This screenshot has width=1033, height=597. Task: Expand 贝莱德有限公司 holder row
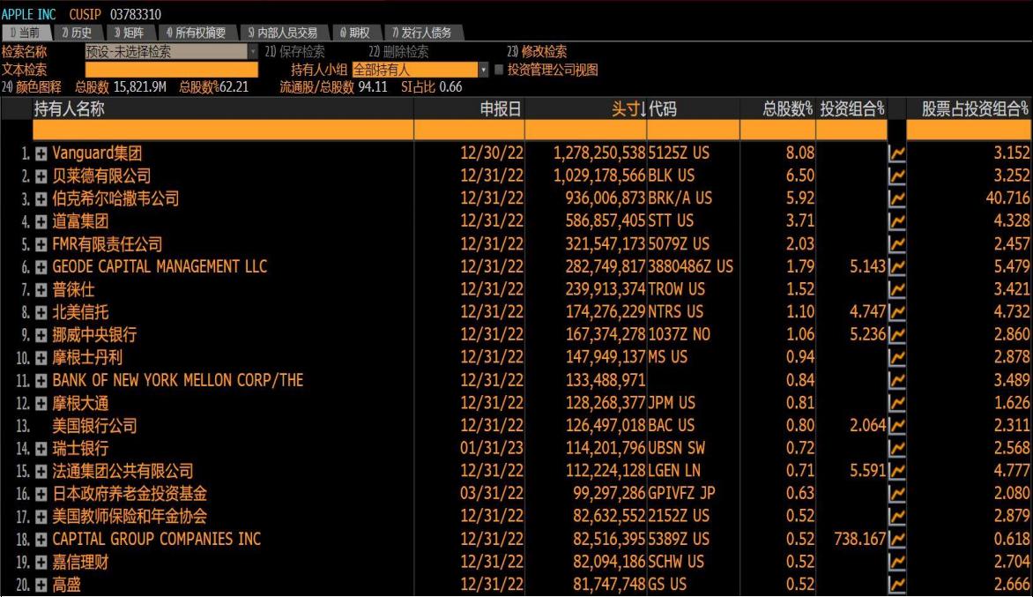coord(41,176)
